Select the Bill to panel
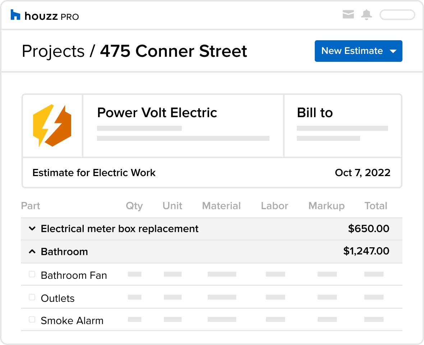The height and width of the screenshot is (345, 424). click(x=342, y=126)
